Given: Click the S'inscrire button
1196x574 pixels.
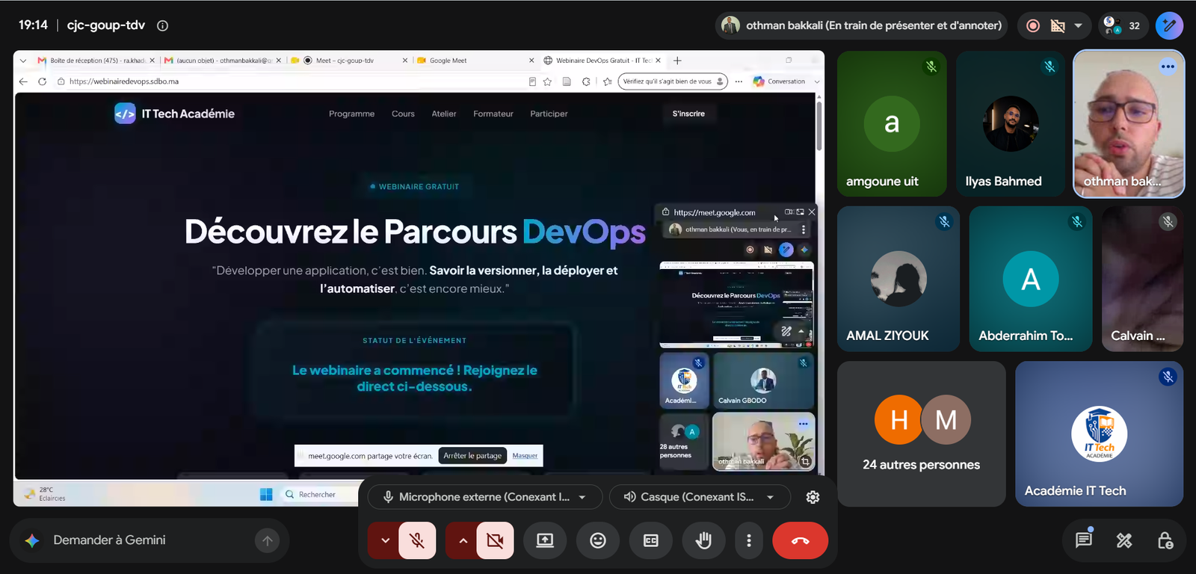Looking at the screenshot, I should pyautogui.click(x=688, y=114).
